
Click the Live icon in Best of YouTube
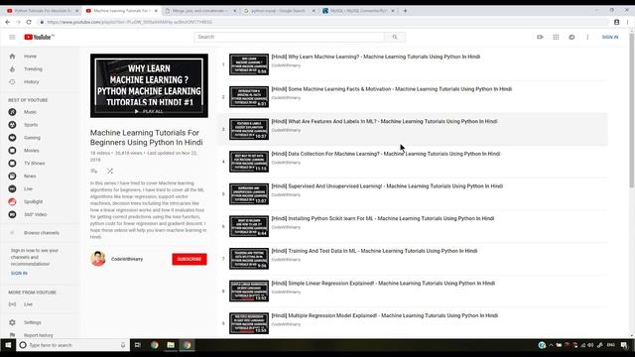(12, 189)
